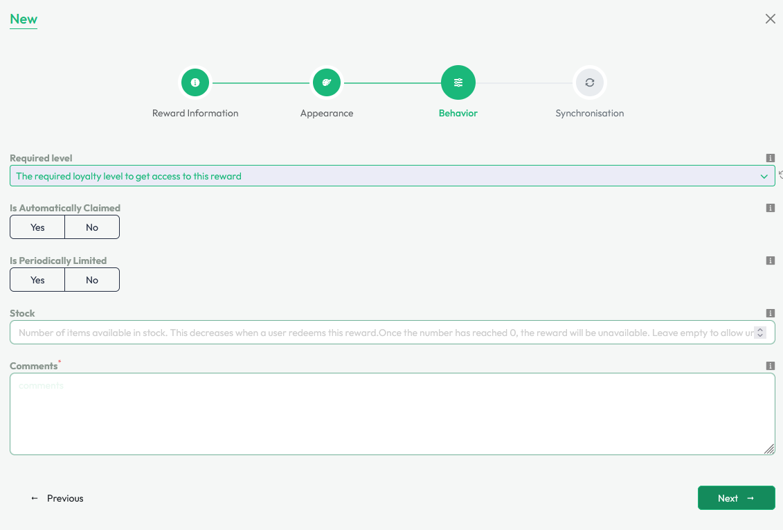Image resolution: width=783 pixels, height=530 pixels.
Task: Focus the Comments text area
Action: point(392,414)
